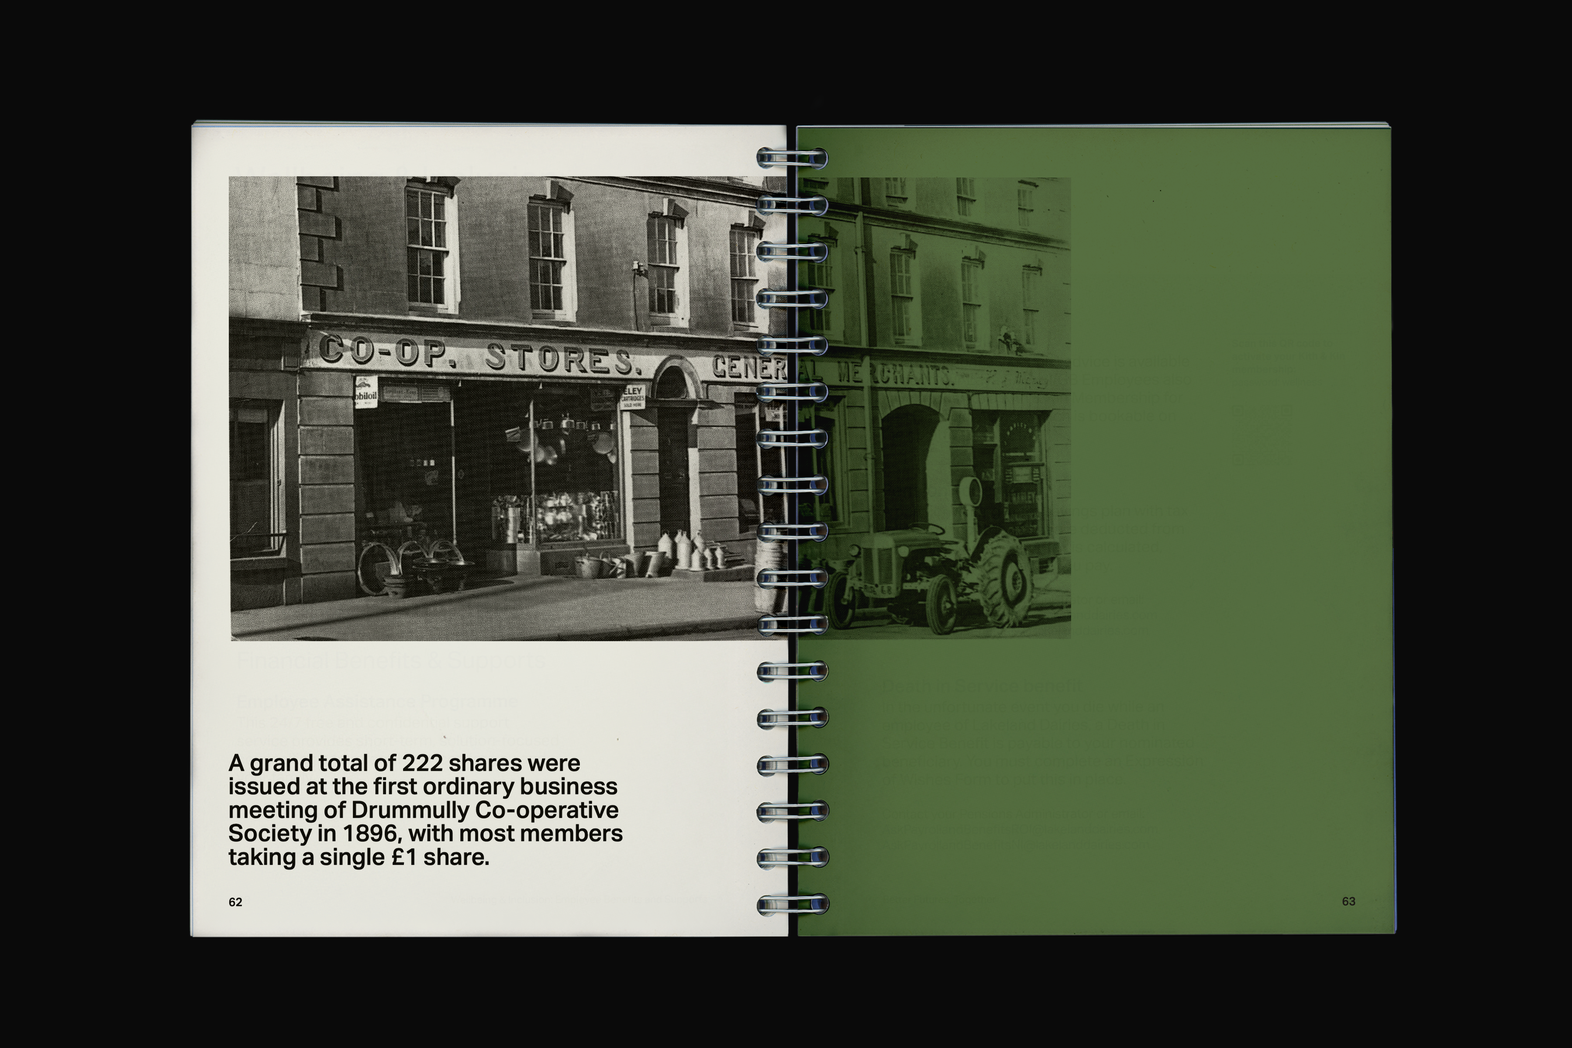Click the faint 'Financial Benefits & Supports' show-through text
The image size is (1572, 1048).
click(391, 660)
